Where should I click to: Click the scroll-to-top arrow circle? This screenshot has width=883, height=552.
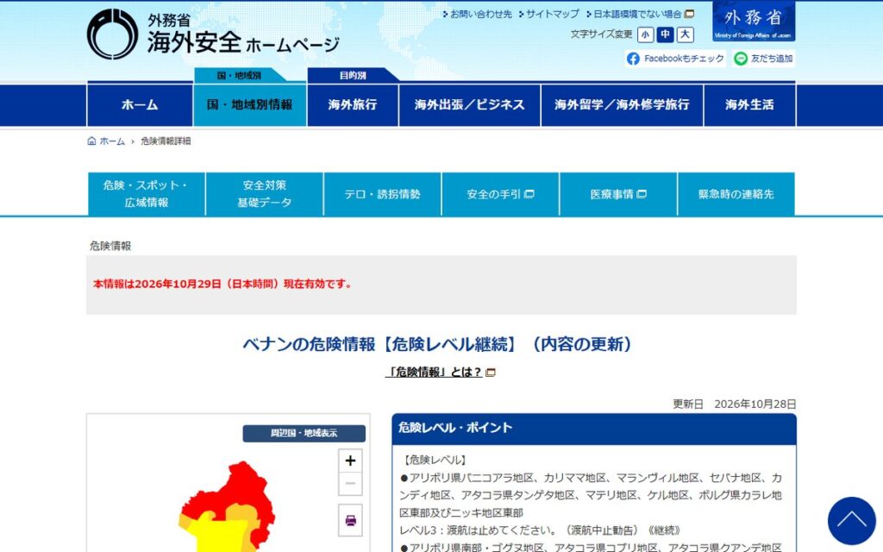(x=851, y=520)
